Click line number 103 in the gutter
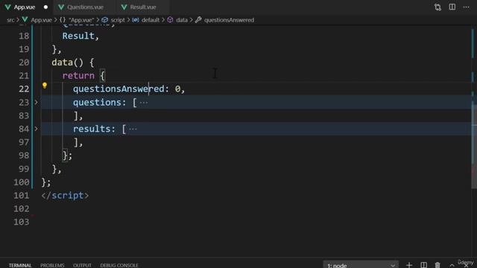The height and width of the screenshot is (268, 477). pos(22,222)
